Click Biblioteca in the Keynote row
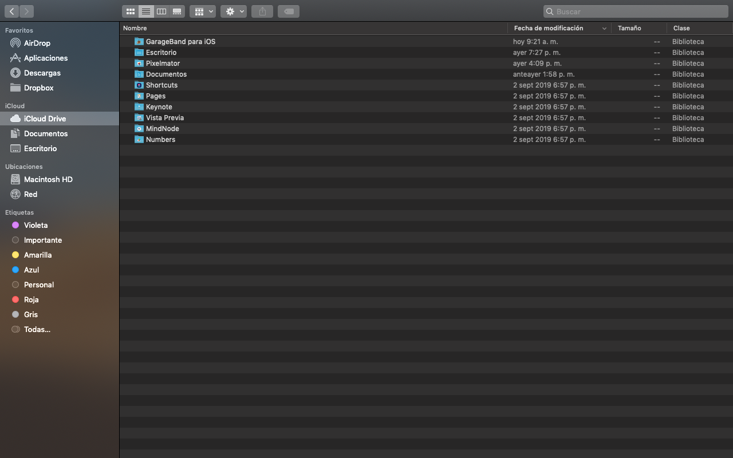The image size is (733, 458). [688, 107]
